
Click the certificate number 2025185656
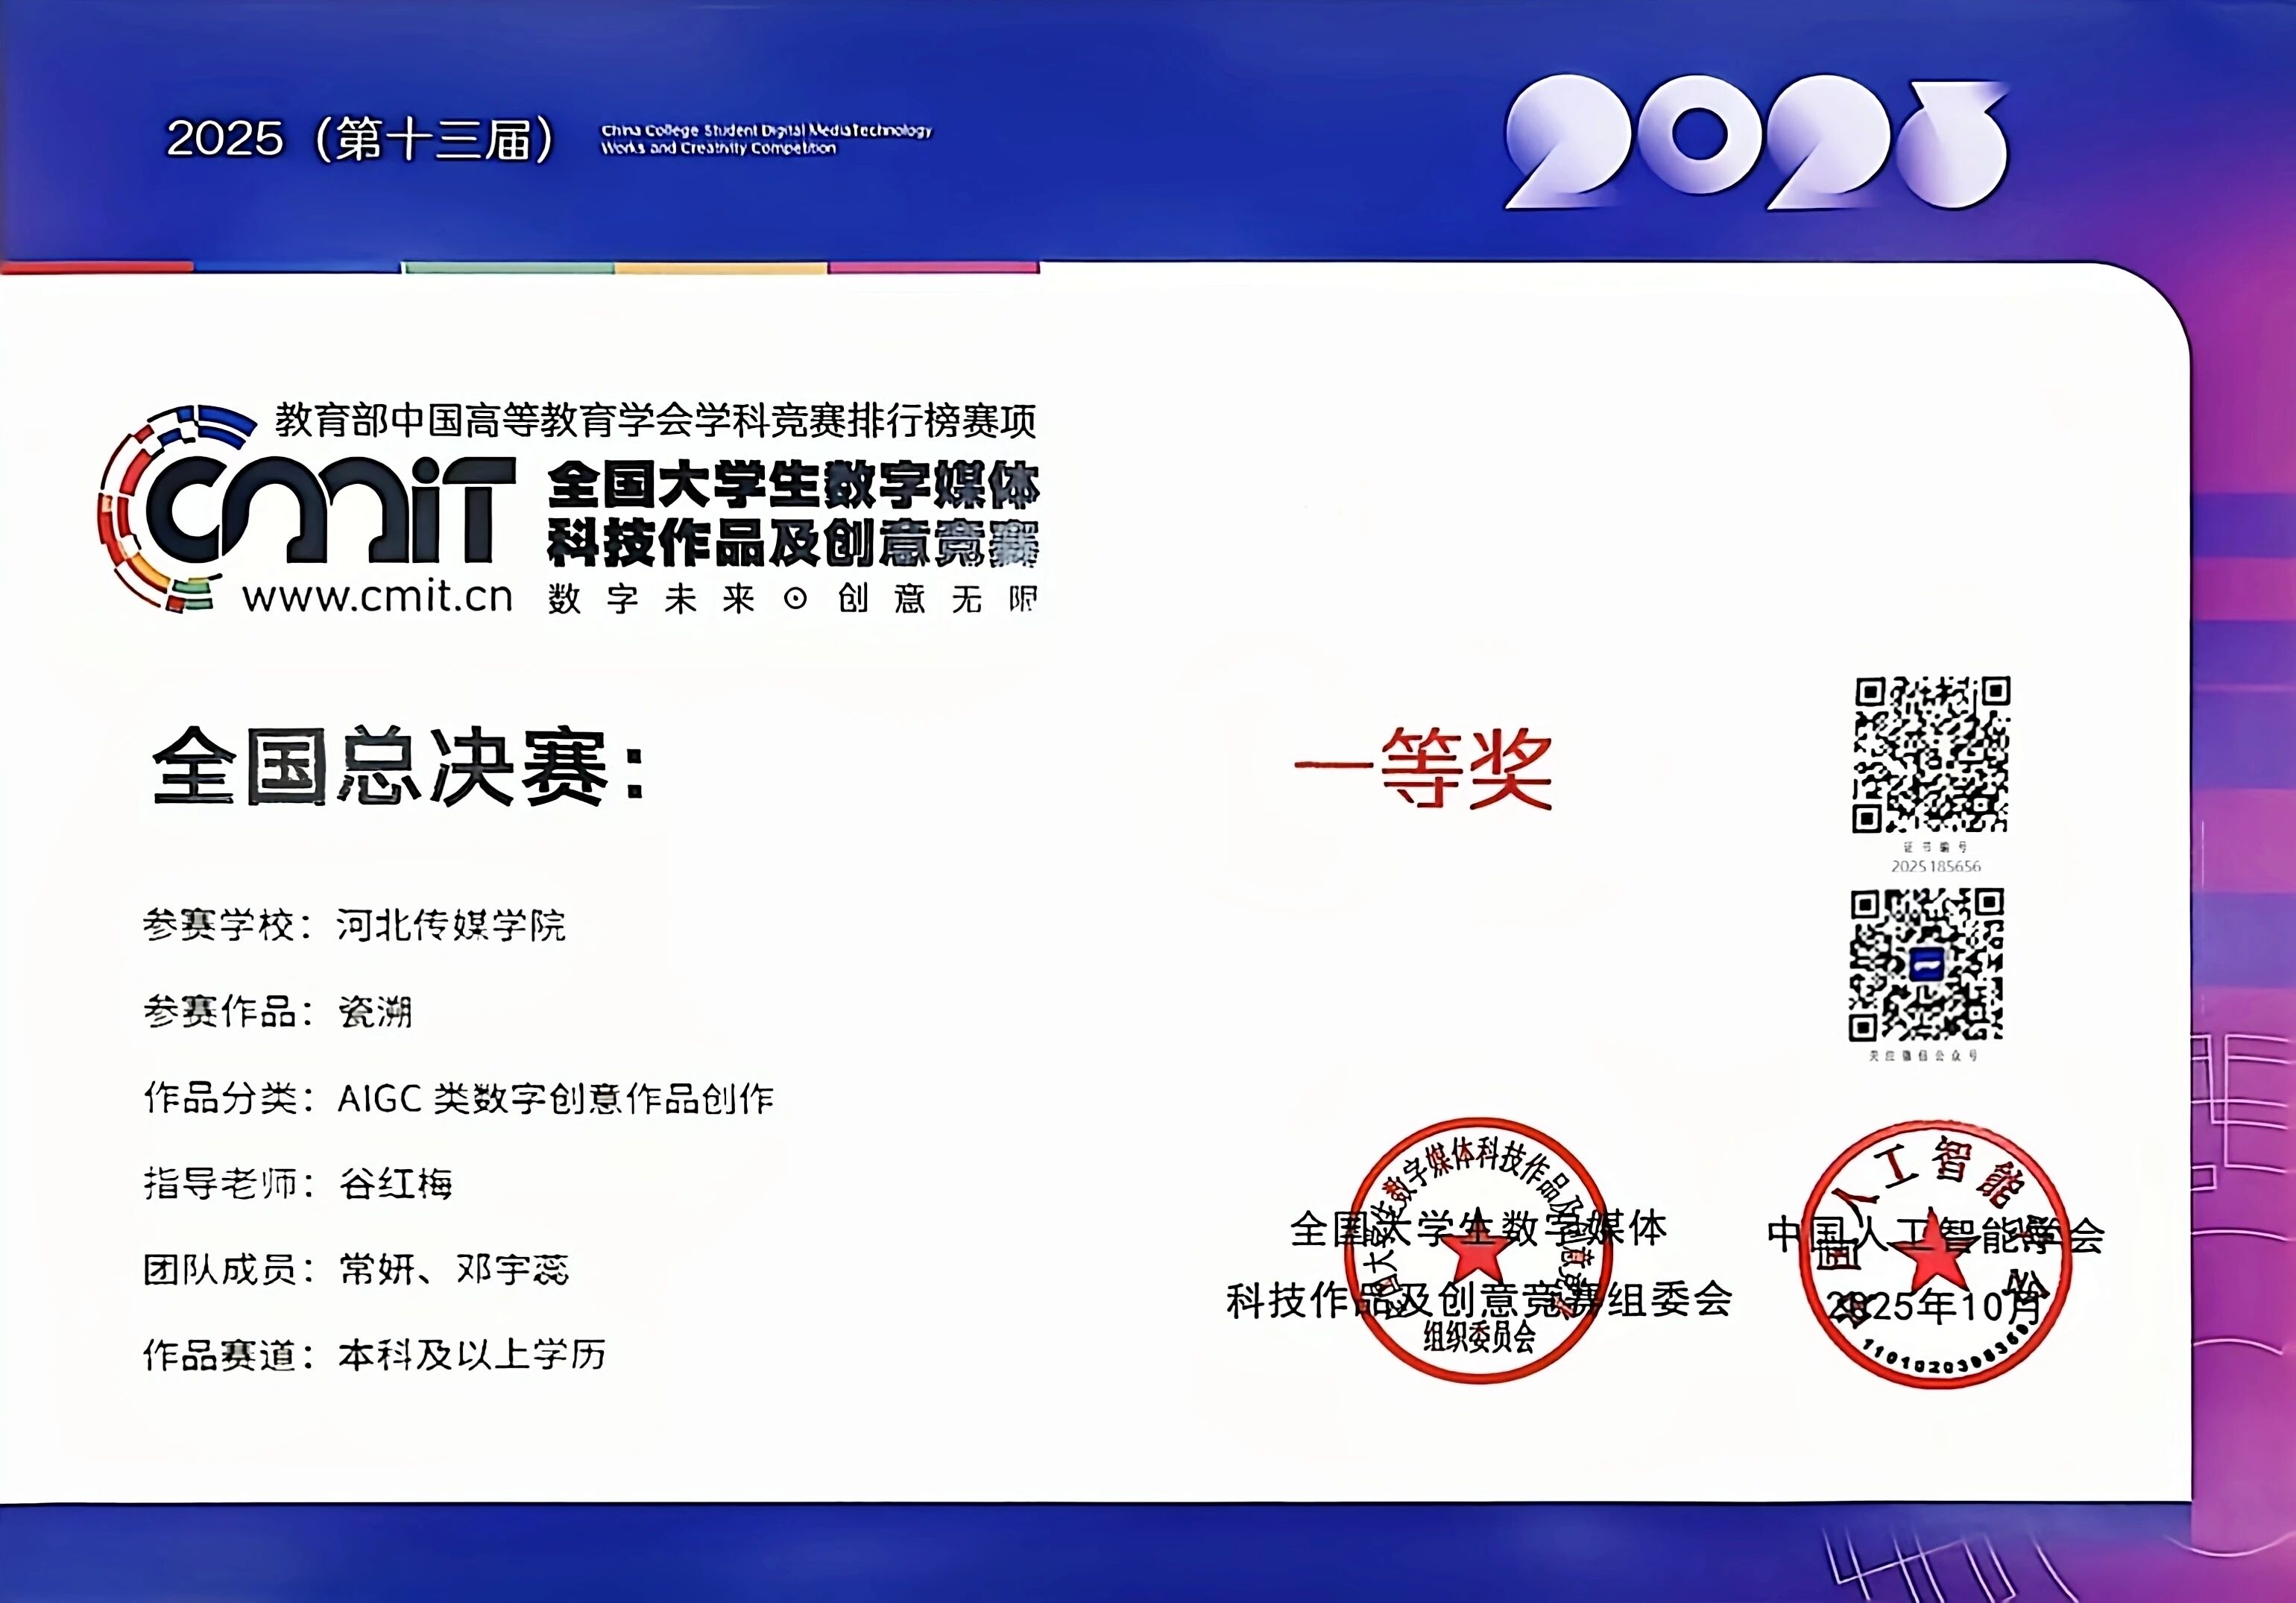tap(1935, 866)
